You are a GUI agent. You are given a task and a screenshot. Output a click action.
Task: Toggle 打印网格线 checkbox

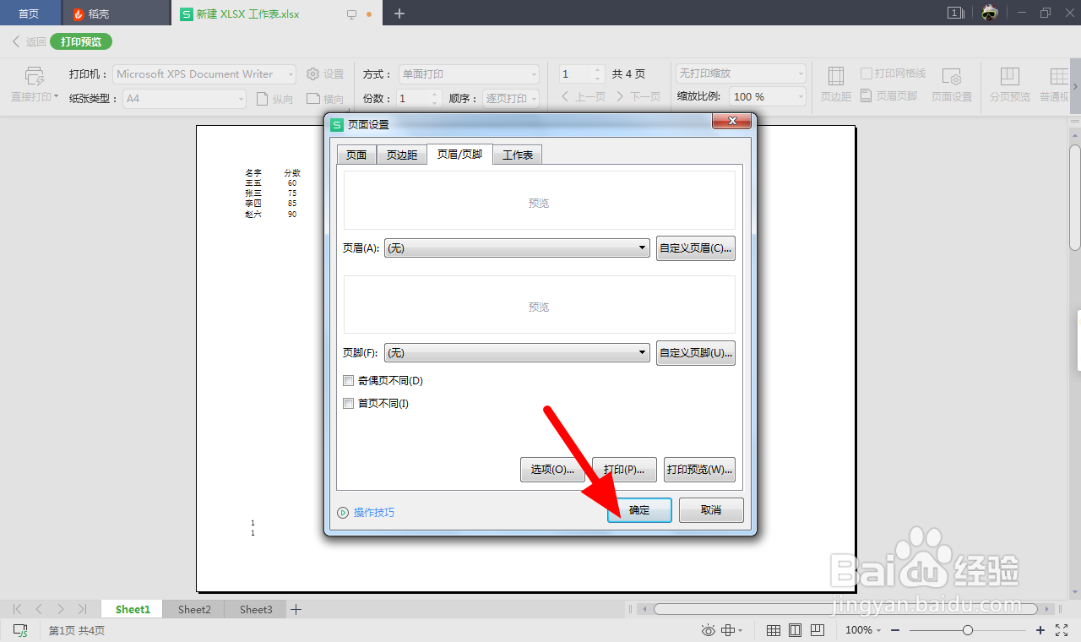tap(866, 73)
